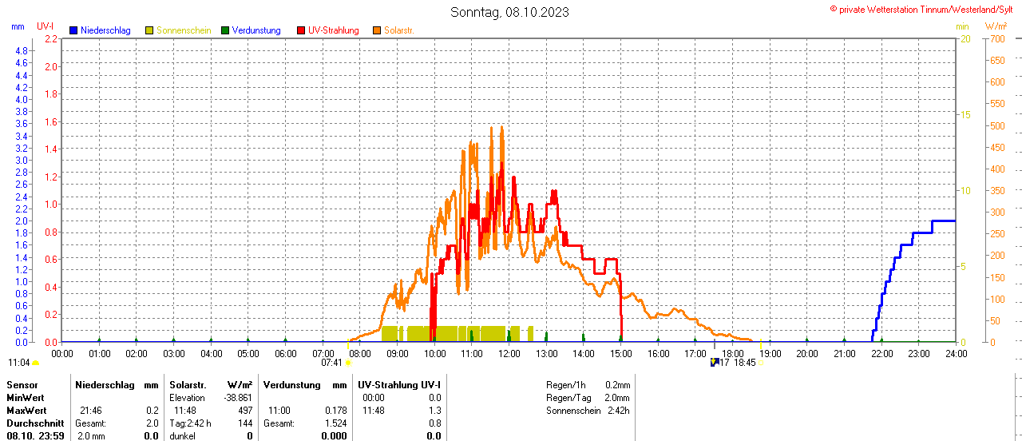Click the Sensor column header in table
1022x441 pixels.
click(x=22, y=385)
